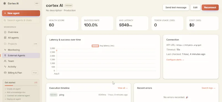Click the Cortex AI logo icon

pos(5,3)
